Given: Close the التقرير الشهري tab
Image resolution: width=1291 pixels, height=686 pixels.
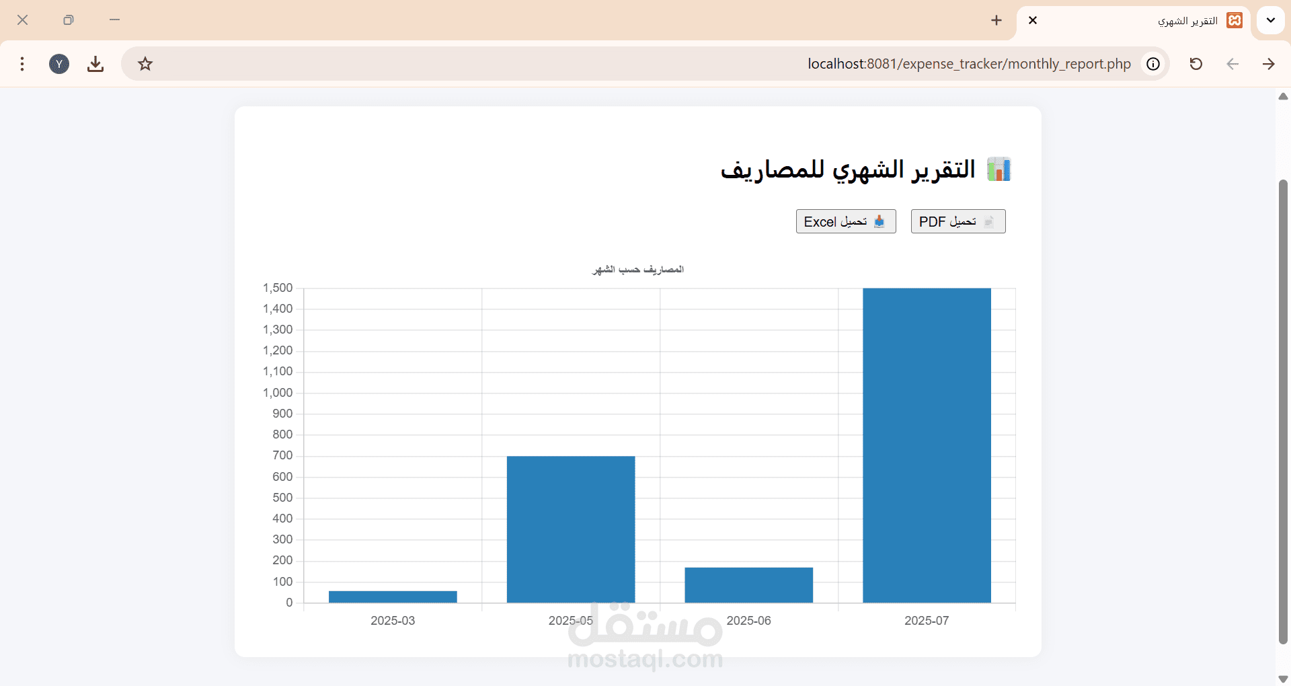Looking at the screenshot, I should tap(1033, 20).
